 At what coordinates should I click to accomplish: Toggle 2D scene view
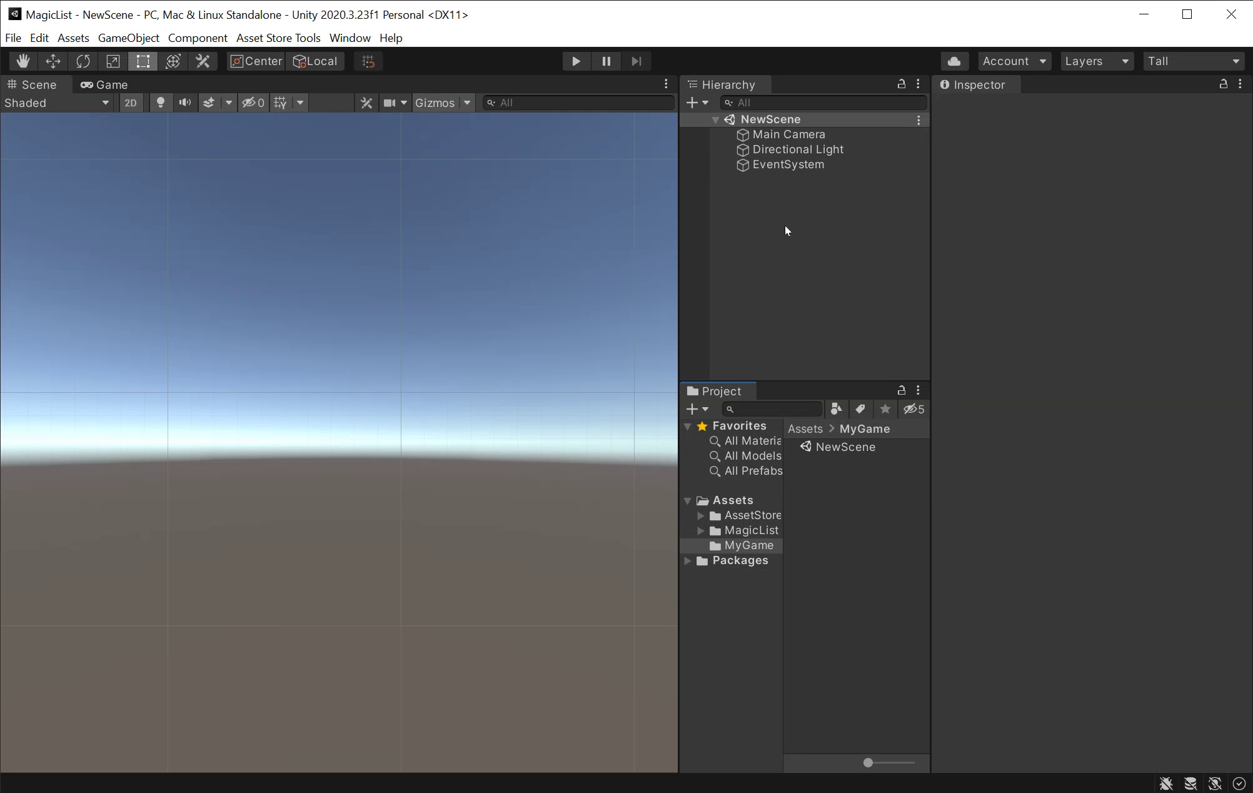point(130,103)
